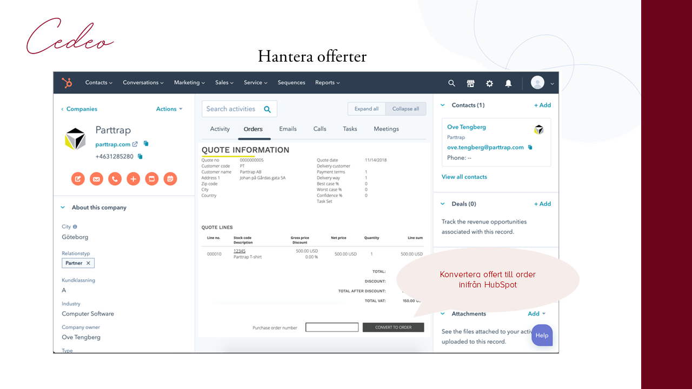This screenshot has width=692, height=389.
Task: Click CONVERT TO ORDER button
Action: tap(394, 327)
